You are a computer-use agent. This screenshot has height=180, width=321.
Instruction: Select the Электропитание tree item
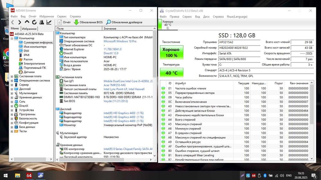32,63
